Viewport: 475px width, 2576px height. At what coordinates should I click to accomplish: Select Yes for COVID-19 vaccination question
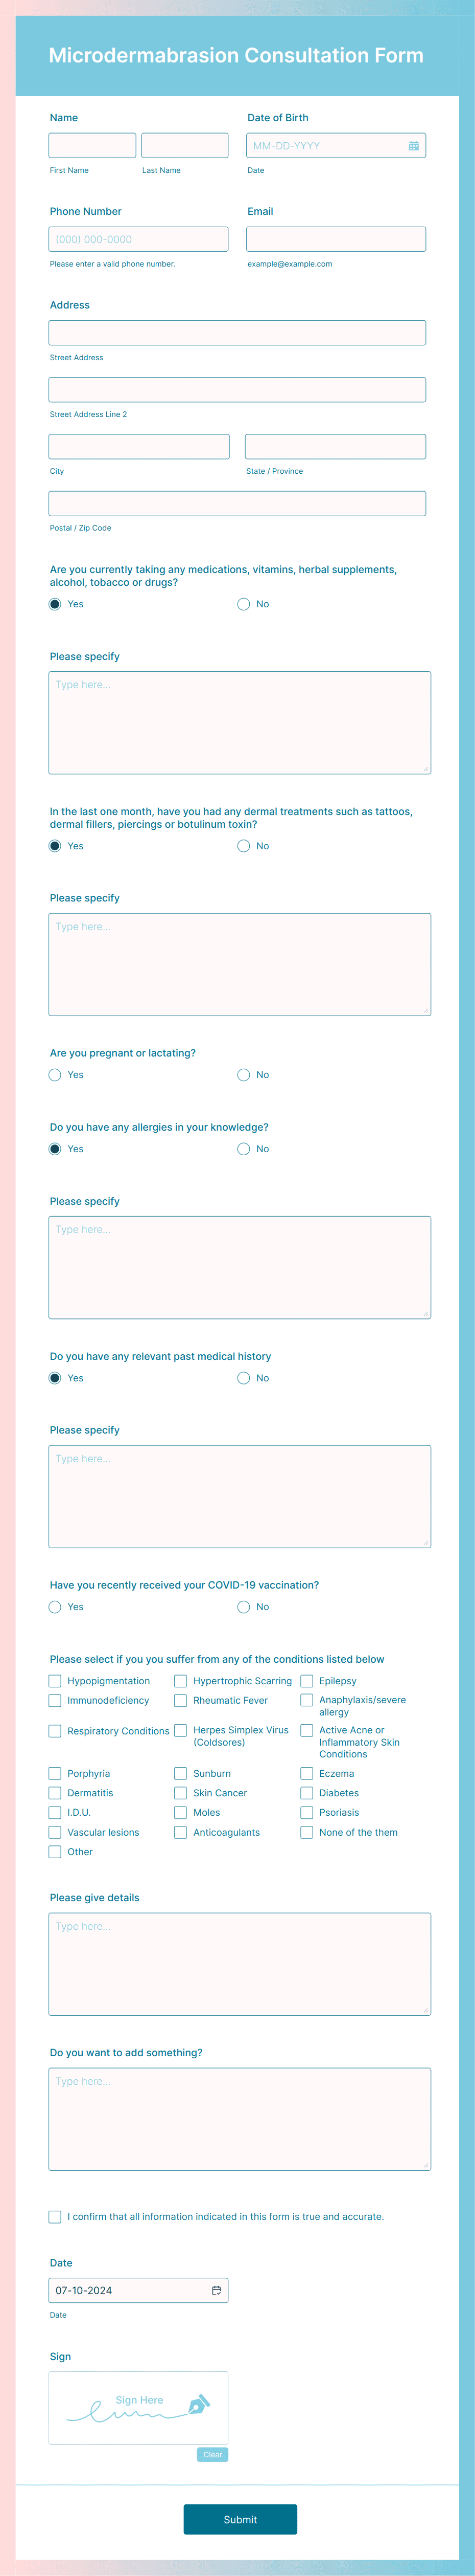[55, 1607]
